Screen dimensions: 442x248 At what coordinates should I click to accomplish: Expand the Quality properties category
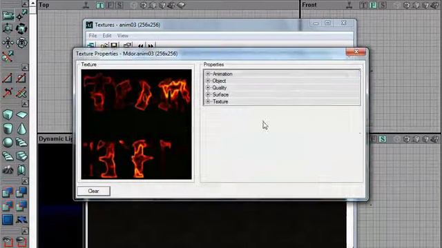pos(208,87)
